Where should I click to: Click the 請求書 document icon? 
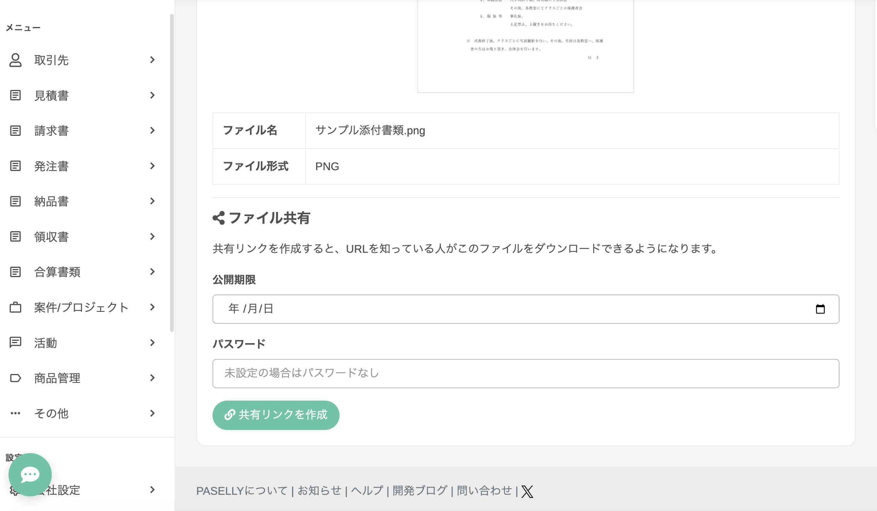[15, 131]
